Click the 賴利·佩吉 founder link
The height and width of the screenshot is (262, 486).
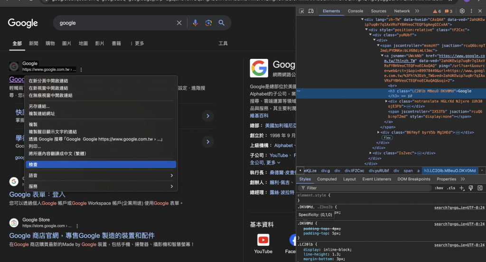coord(279,183)
